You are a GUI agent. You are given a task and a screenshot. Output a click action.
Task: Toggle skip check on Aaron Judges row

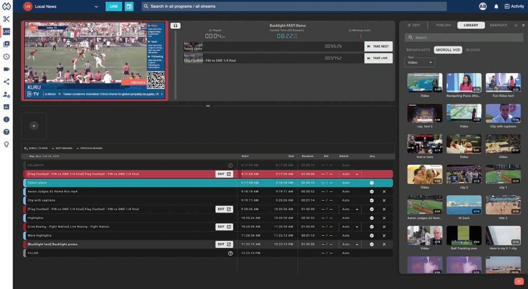(x=372, y=192)
